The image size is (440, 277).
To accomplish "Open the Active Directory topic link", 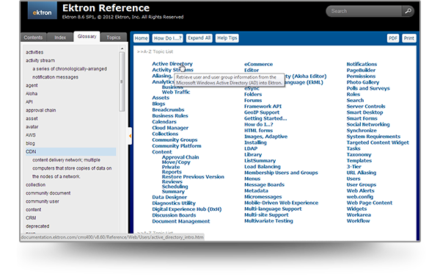I will click(172, 64).
